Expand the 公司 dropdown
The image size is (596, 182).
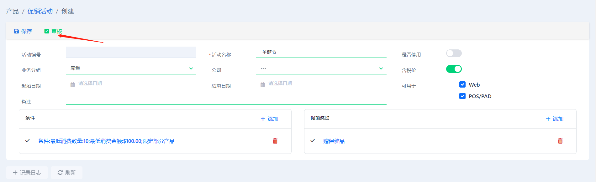(x=321, y=68)
